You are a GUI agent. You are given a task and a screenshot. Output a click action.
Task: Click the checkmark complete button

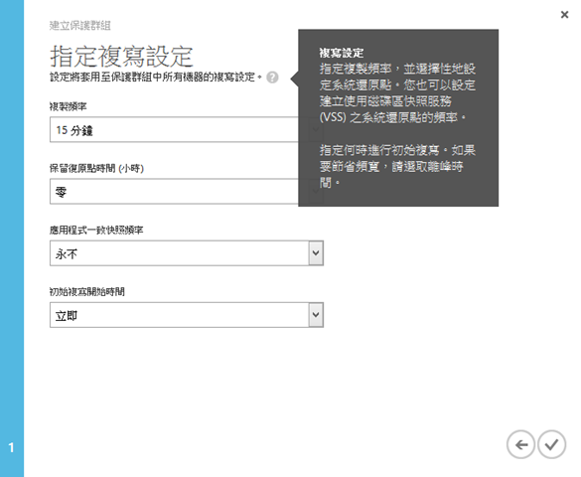552,444
